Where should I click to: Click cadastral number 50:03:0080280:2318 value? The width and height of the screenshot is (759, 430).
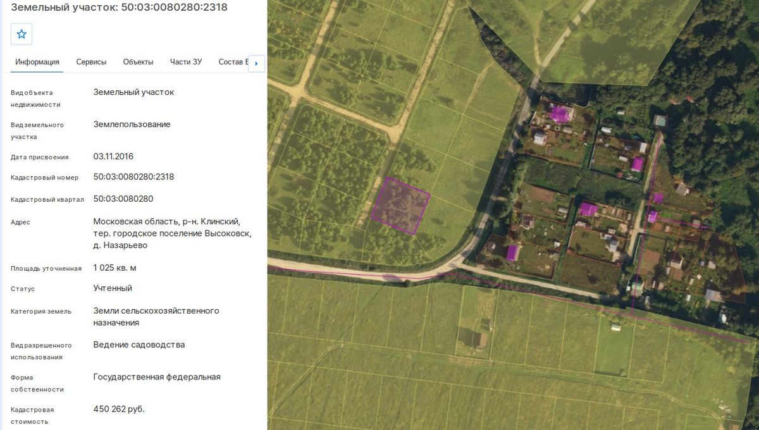point(133,177)
